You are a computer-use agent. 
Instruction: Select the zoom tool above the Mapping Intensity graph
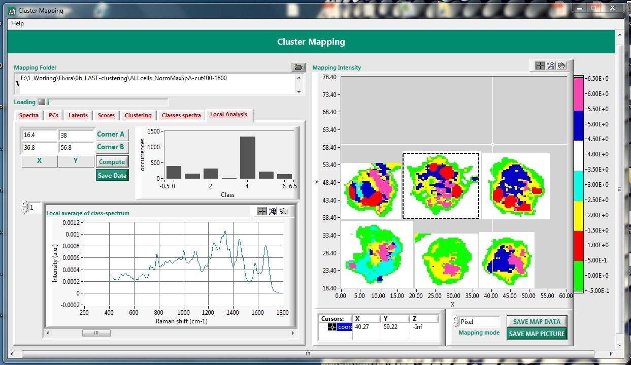(x=551, y=65)
